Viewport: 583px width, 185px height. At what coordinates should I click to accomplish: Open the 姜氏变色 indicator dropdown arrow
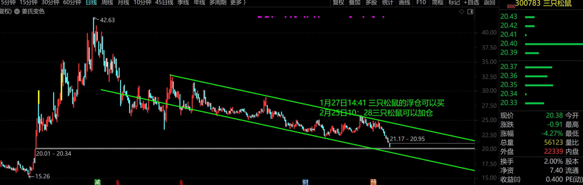tap(17, 11)
